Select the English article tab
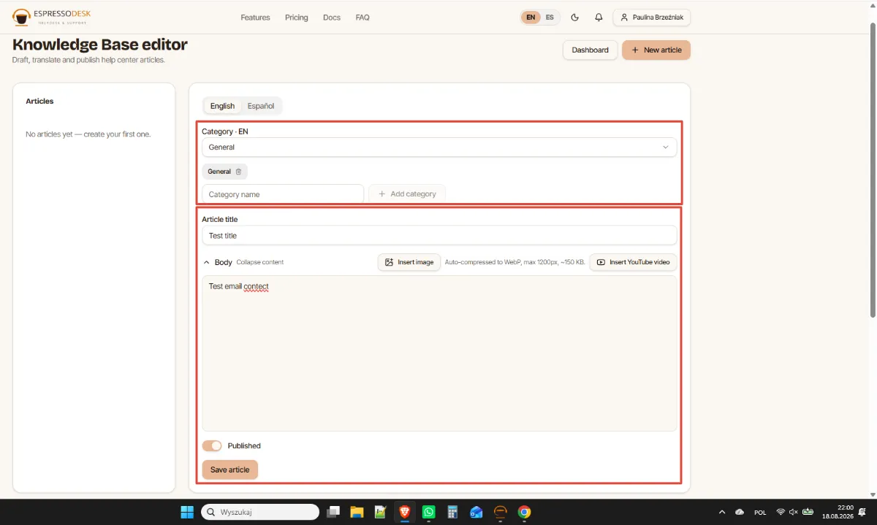This screenshot has height=525, width=877. [222, 106]
